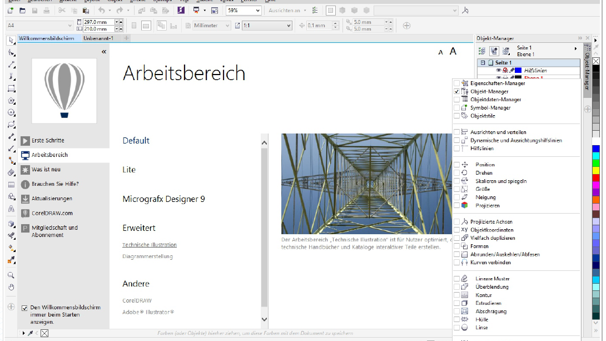Click the Pick tool arrow icon
The height and width of the screenshot is (341, 606).
[11, 41]
